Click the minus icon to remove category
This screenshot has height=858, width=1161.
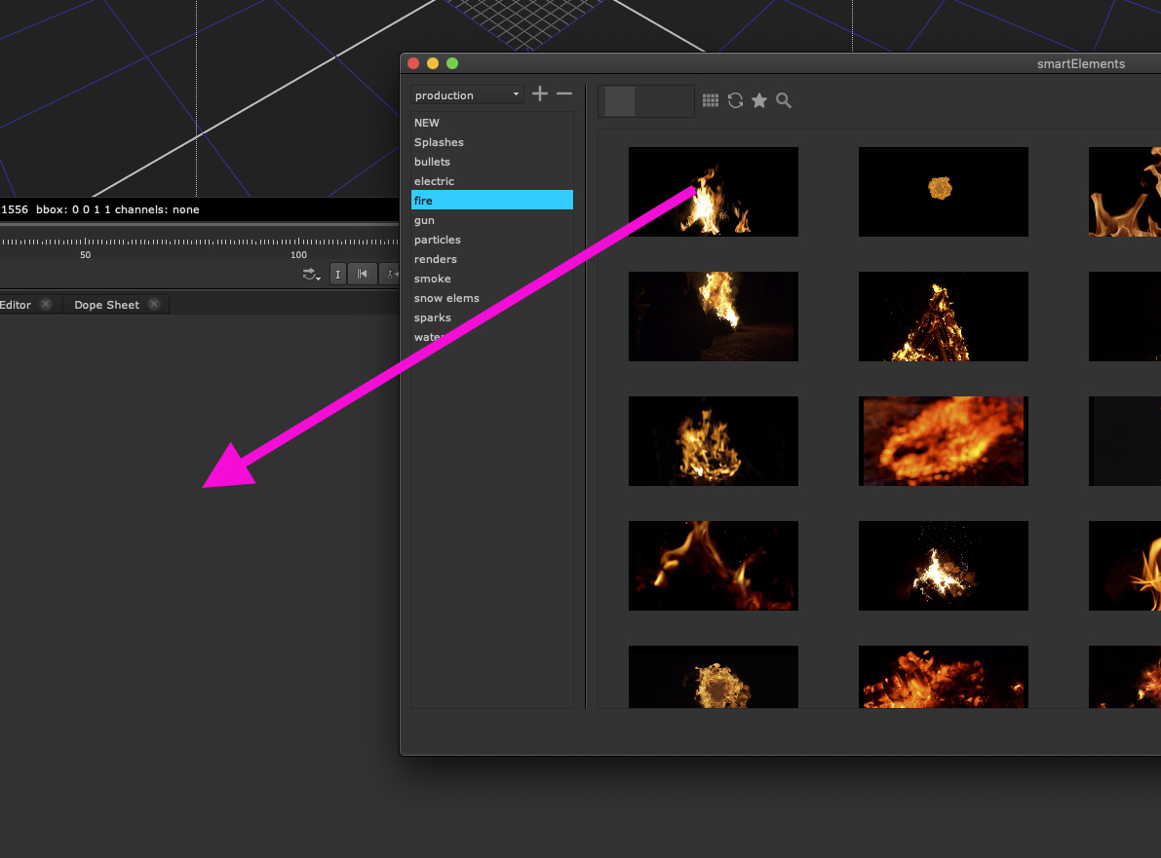(564, 93)
